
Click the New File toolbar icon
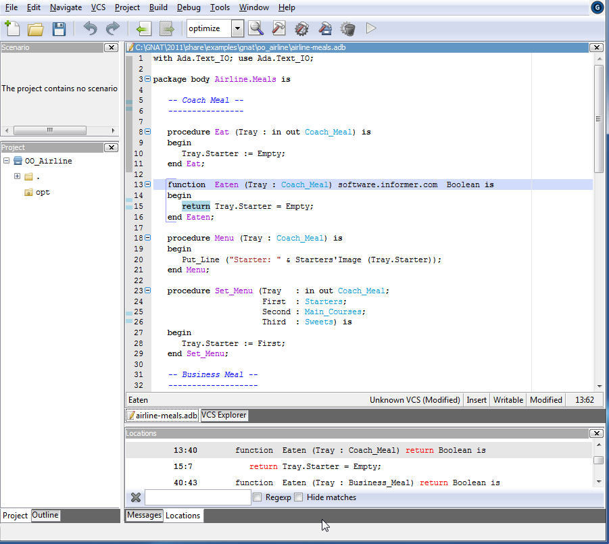tap(12, 28)
